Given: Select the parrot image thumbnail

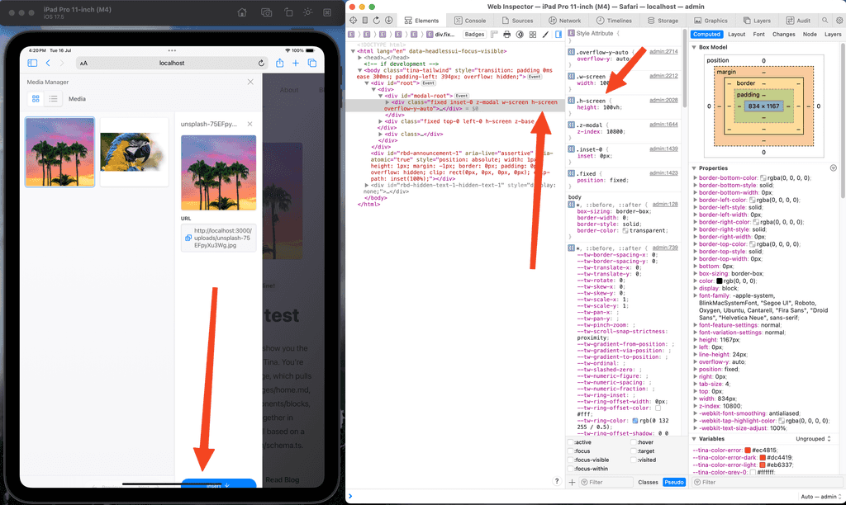Looking at the screenshot, I should pyautogui.click(x=134, y=151).
